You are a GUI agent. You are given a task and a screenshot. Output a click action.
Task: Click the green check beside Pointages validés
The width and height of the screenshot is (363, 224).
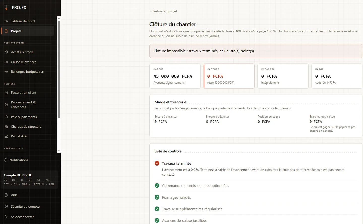coord(157,197)
